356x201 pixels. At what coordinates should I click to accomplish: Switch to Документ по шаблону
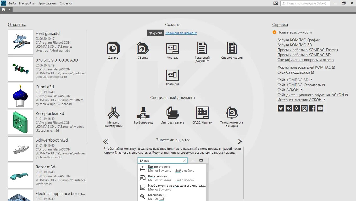click(x=181, y=33)
